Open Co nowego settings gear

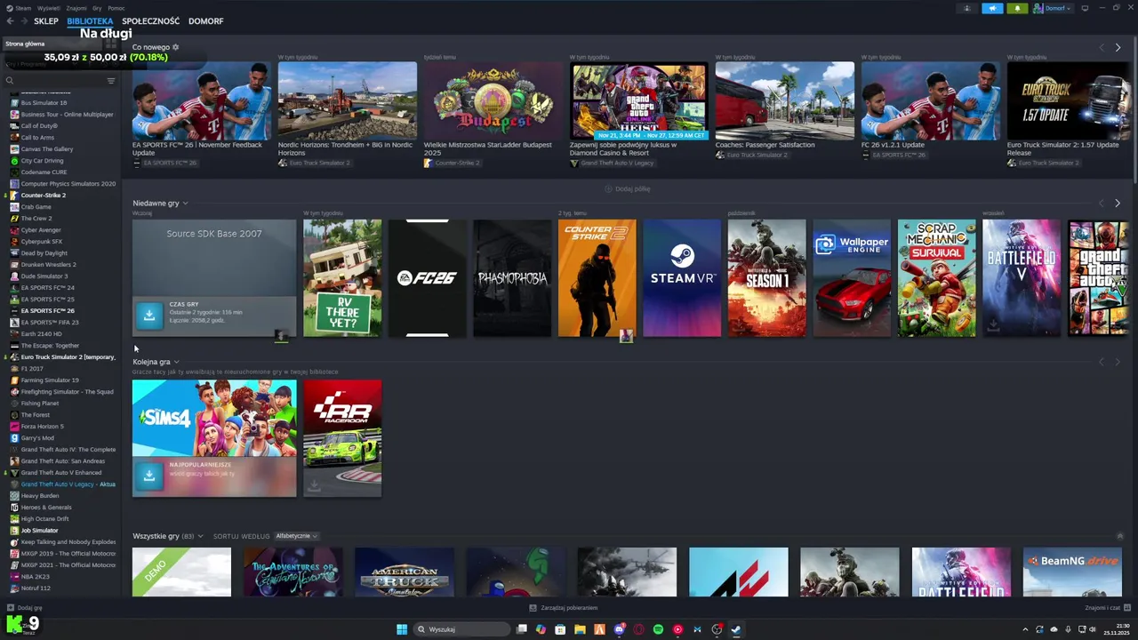(x=175, y=47)
